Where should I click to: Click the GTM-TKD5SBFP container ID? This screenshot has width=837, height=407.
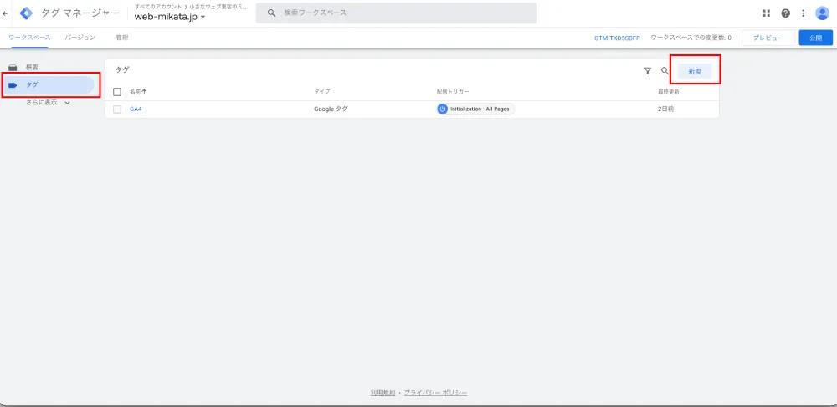tap(617, 38)
